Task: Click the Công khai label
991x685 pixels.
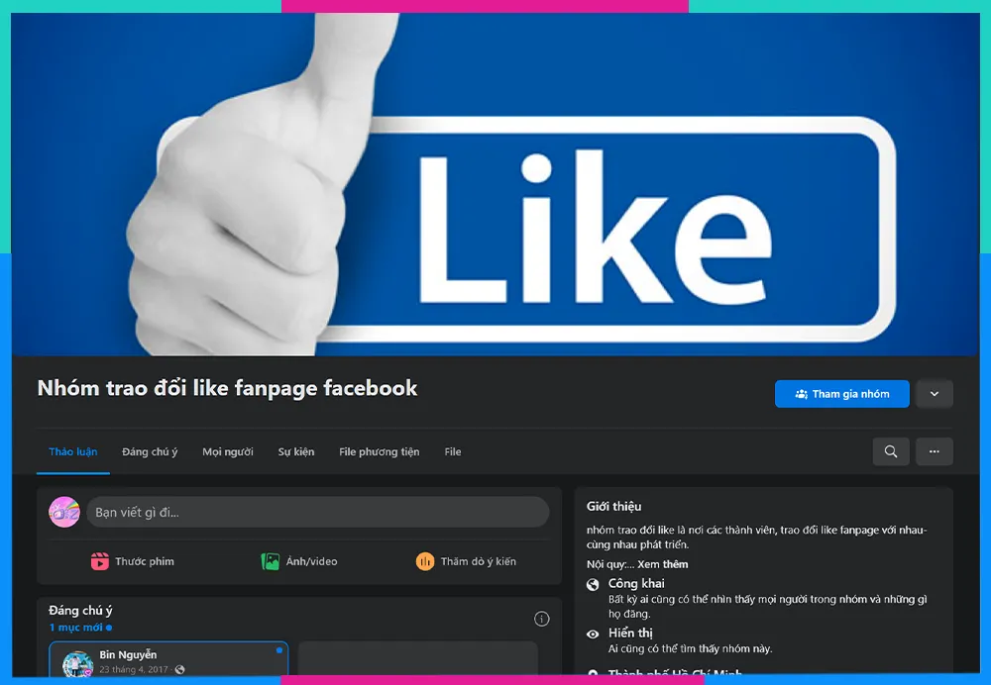Action: pyautogui.click(x=636, y=583)
